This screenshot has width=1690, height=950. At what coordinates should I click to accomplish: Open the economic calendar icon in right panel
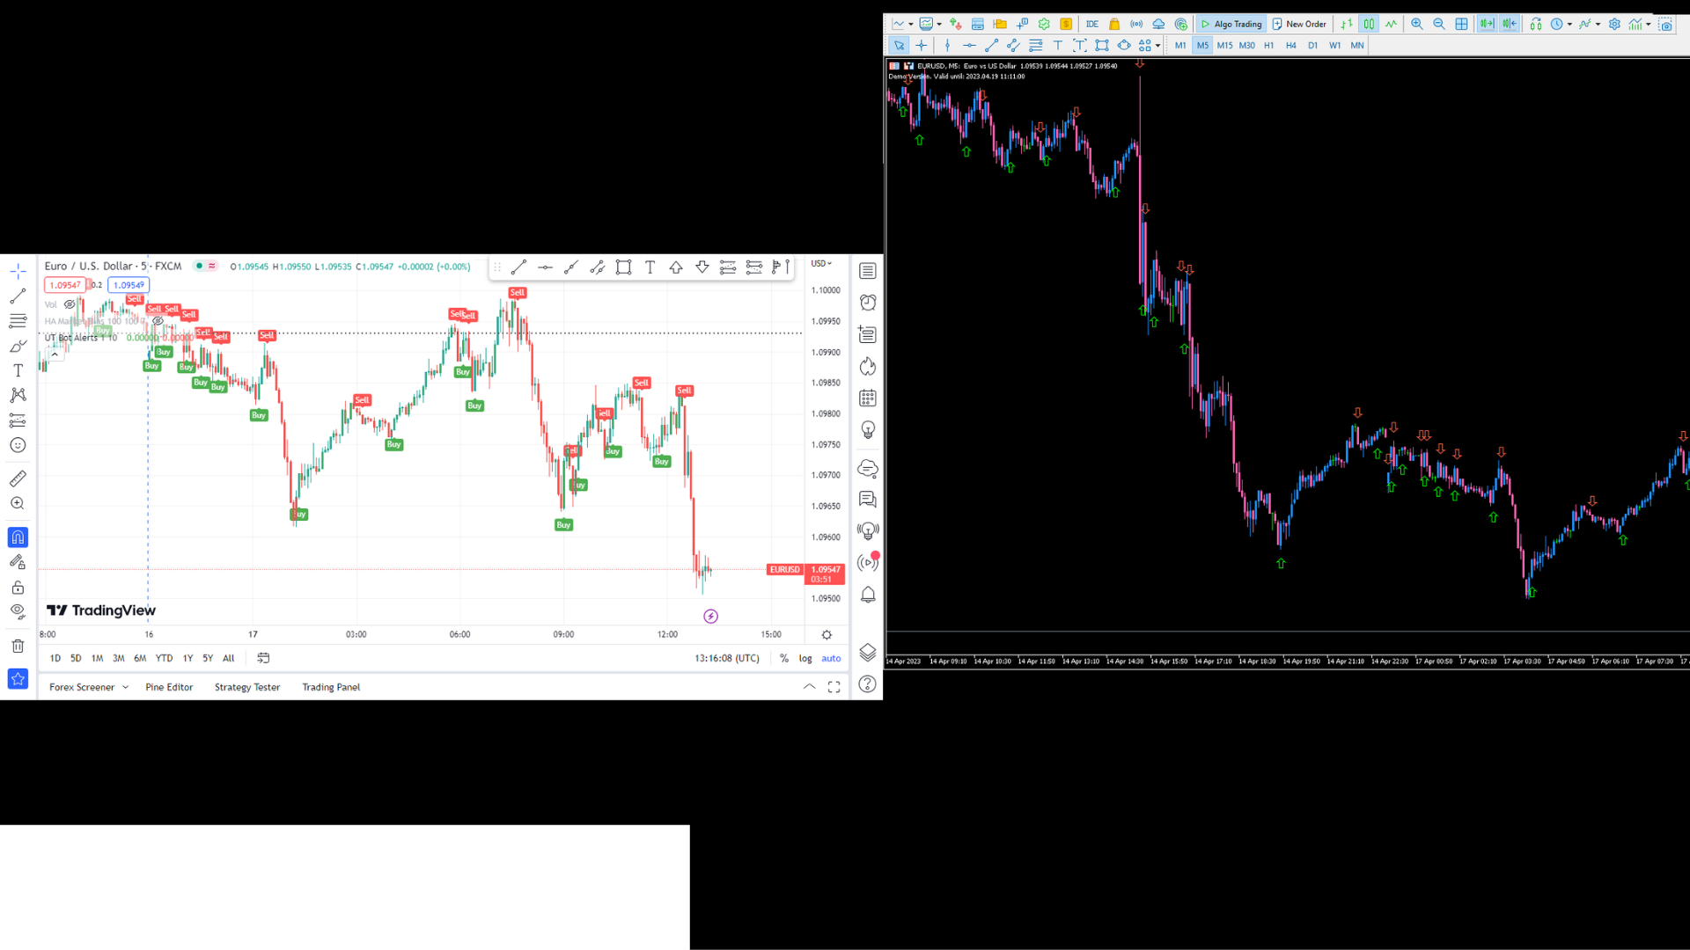tap(868, 398)
